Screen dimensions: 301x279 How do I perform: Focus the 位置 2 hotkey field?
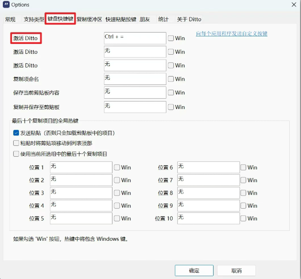(81, 180)
